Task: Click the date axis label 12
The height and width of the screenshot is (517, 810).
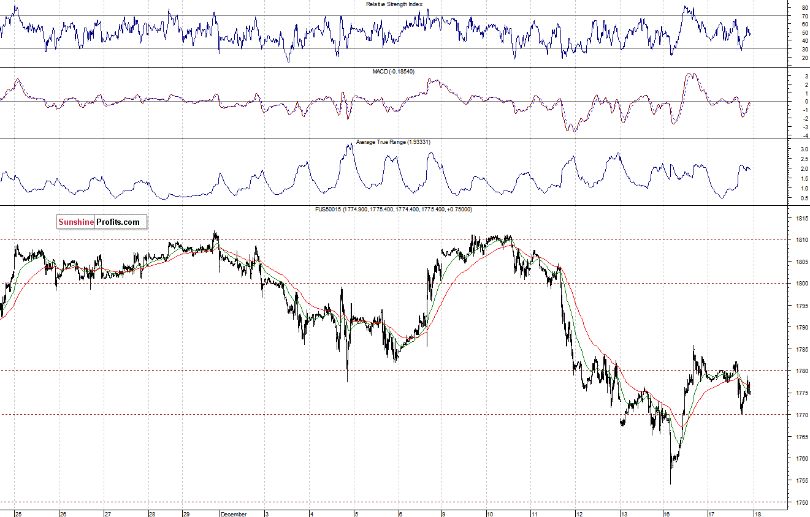Action: [579, 514]
